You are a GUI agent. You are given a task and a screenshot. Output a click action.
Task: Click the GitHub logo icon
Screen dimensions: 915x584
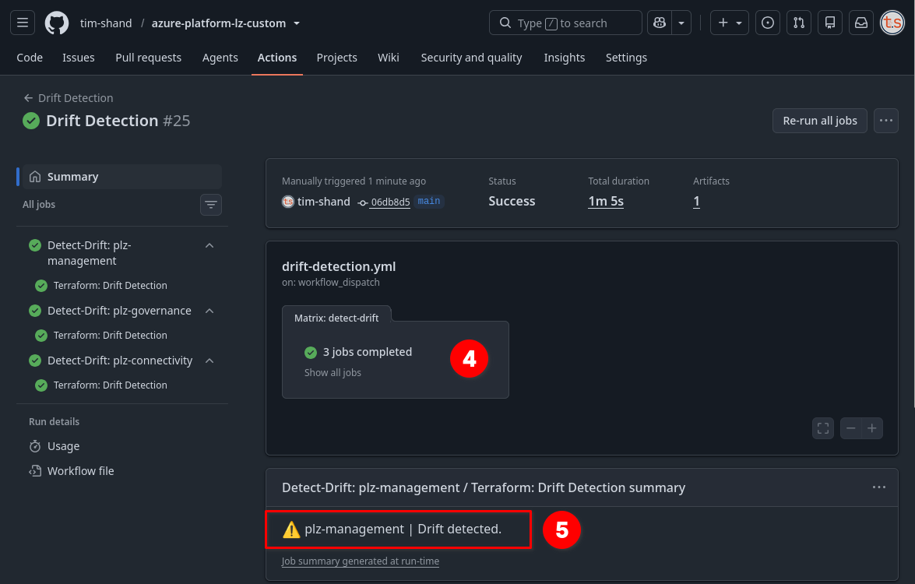tap(57, 23)
